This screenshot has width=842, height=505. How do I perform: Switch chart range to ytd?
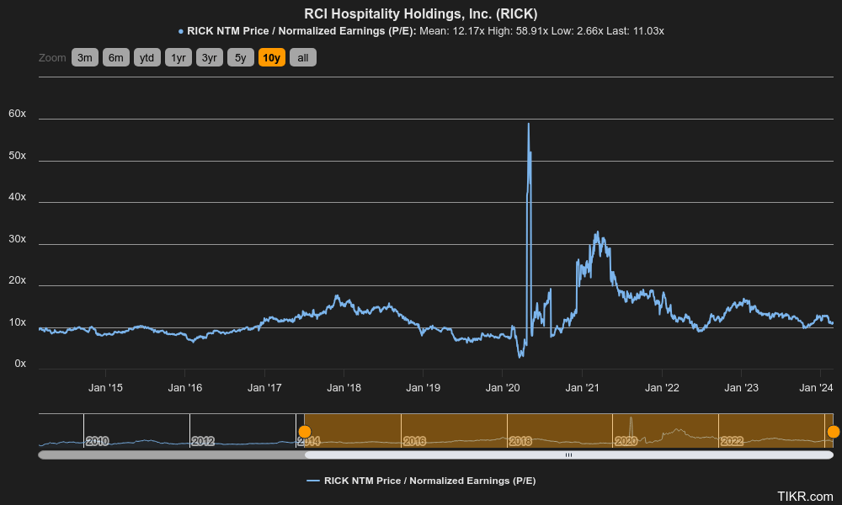pos(147,58)
